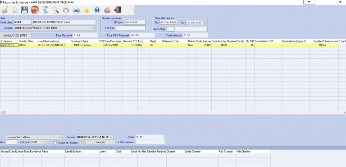Image resolution: width=346 pixels, height=167 pixels.
Task: Open help with the question mark icon
Action: click(97, 10)
